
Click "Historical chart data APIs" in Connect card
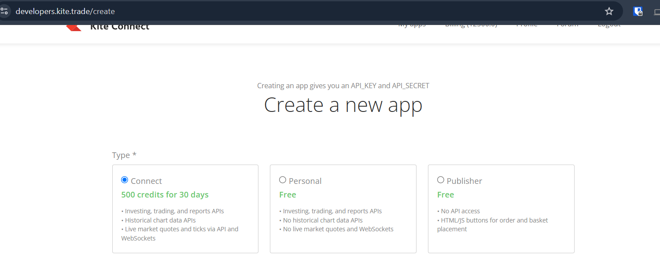[x=160, y=220]
